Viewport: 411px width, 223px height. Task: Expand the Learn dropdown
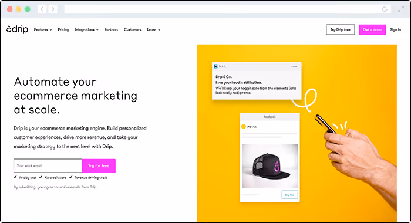154,29
